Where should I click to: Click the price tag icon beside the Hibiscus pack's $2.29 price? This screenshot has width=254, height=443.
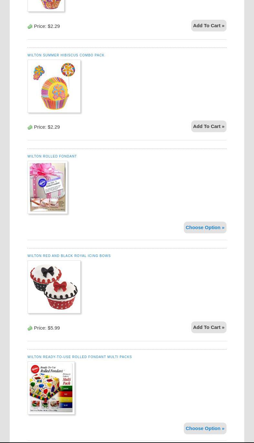click(30, 127)
